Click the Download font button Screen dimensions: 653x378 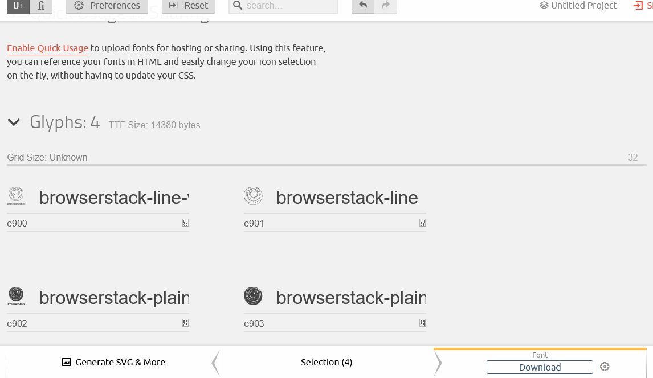click(x=540, y=367)
